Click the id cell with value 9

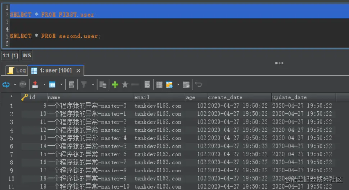pyautogui.click(x=33, y=106)
